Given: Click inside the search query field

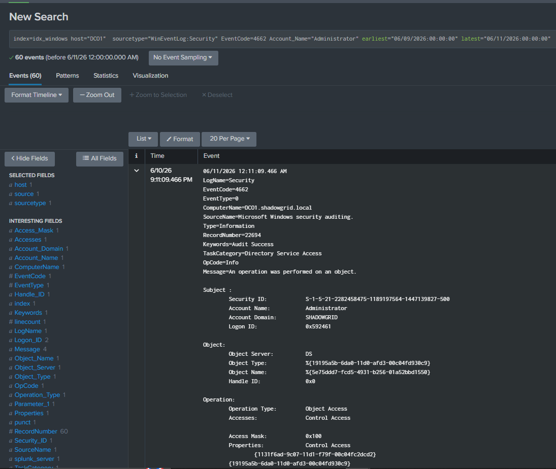Looking at the screenshot, I should click(x=282, y=39).
